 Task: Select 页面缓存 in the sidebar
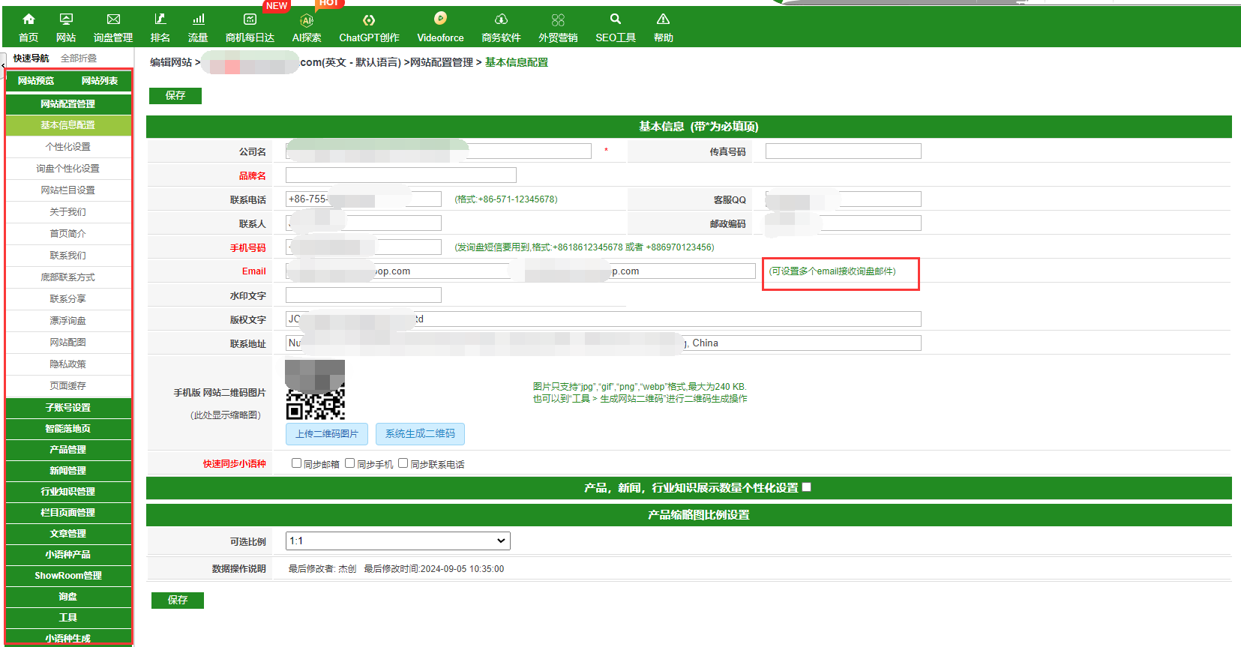point(68,386)
